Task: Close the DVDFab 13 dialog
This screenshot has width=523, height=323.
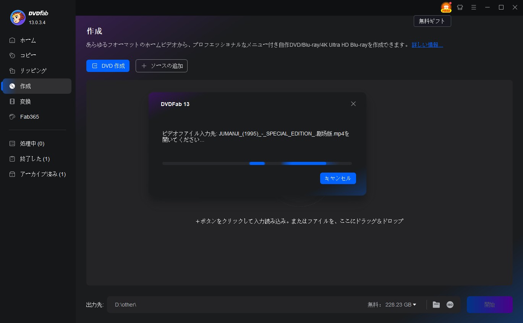Action: click(353, 104)
